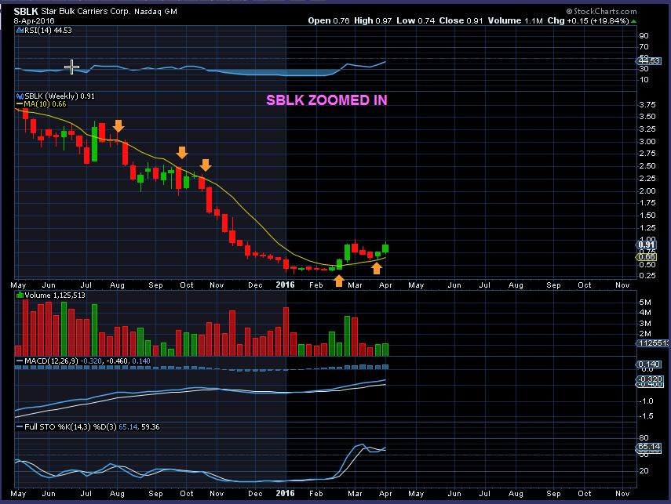Screen dimensions: 671x504
Task: Click the 65.14 stochastic axis tag
Action: [x=649, y=447]
